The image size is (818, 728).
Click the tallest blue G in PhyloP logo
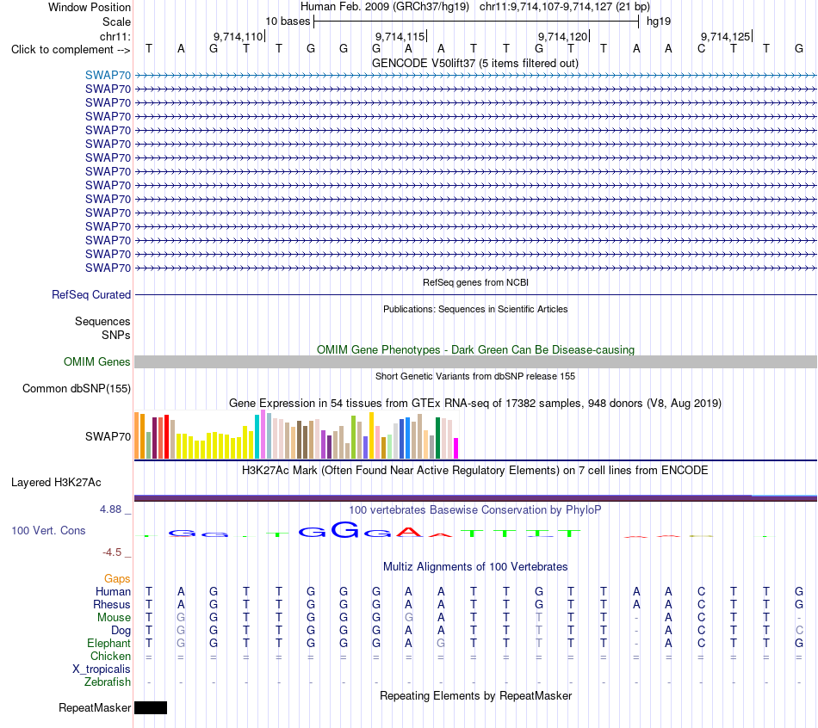[x=345, y=529]
